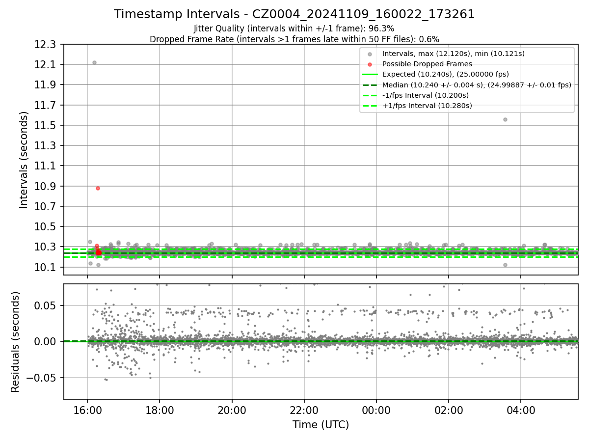Select legend entry '-1/fps Interval (10.200s)'
The width and height of the screenshot is (589, 442).
(425, 95)
